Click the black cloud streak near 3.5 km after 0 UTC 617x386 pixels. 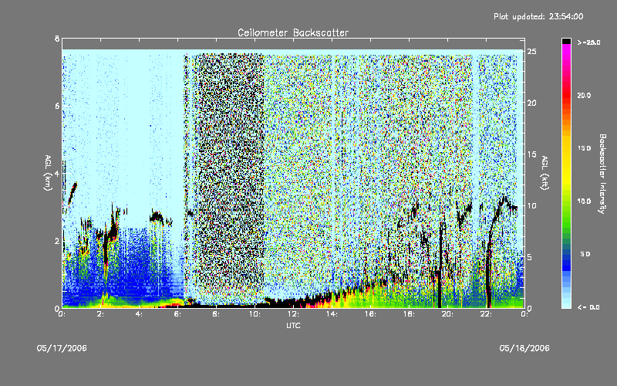click(72, 192)
